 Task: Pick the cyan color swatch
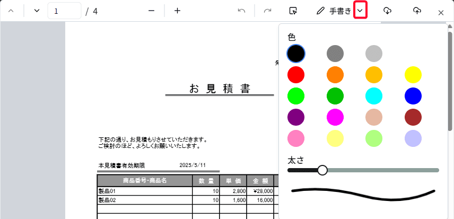click(x=374, y=96)
